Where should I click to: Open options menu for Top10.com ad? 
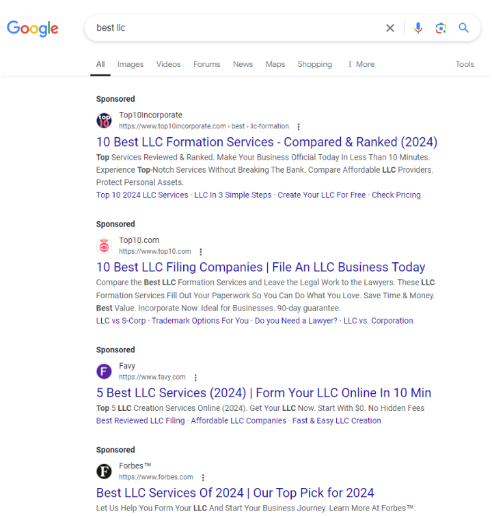click(x=201, y=252)
